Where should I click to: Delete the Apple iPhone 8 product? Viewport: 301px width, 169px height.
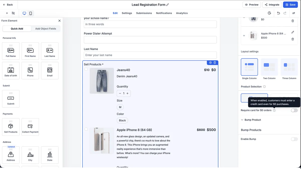coord(293,39)
